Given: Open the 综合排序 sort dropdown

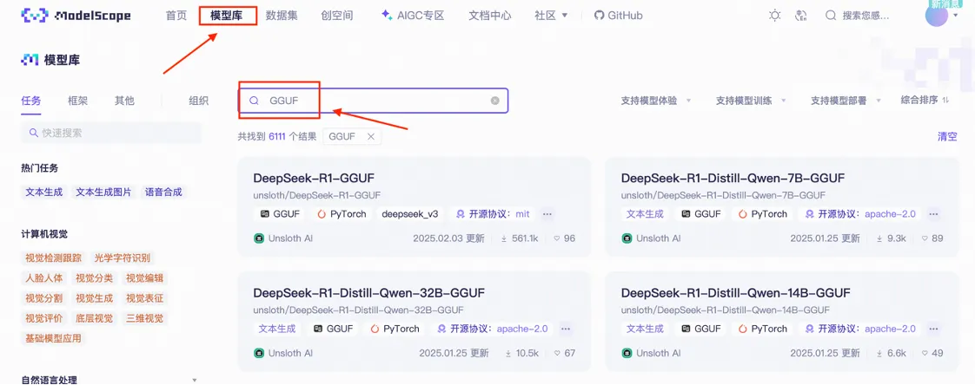Looking at the screenshot, I should 925,100.
